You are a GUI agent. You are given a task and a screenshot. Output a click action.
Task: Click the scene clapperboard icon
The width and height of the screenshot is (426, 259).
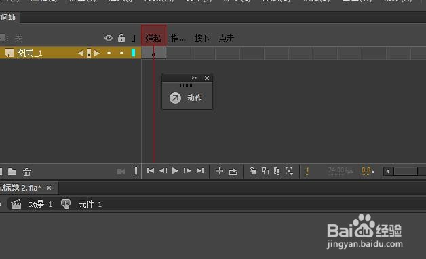pos(16,204)
